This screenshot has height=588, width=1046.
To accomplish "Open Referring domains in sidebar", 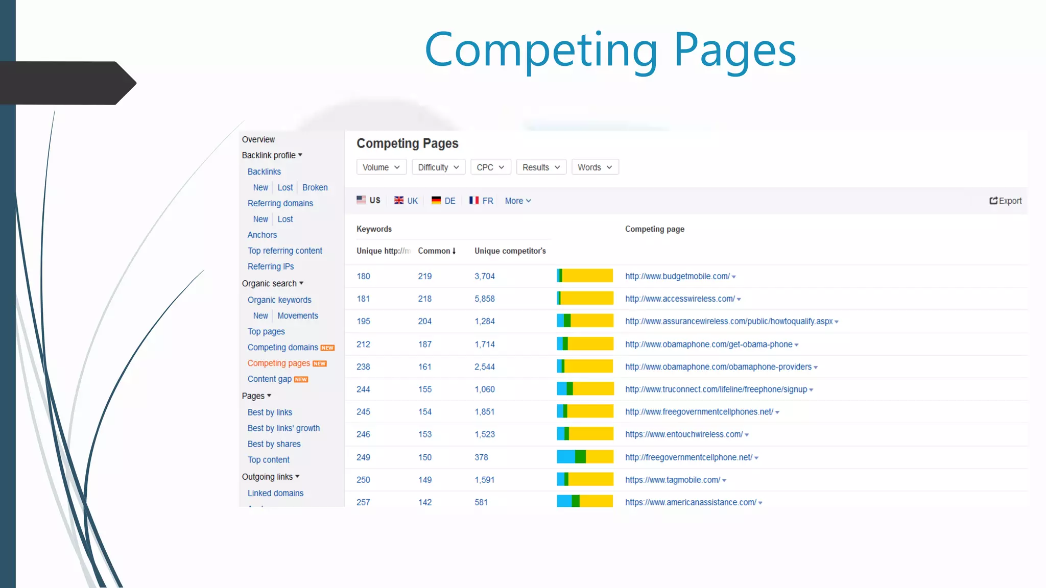I will click(280, 203).
